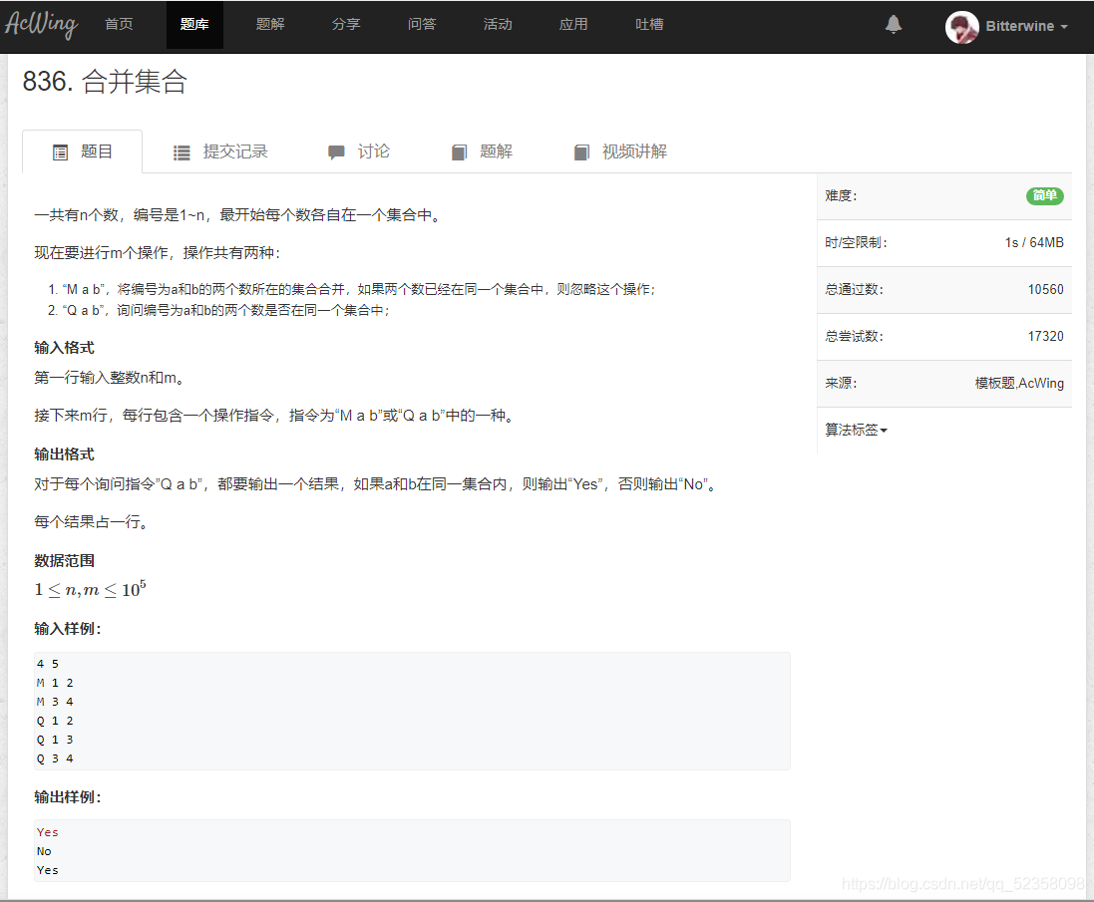The height and width of the screenshot is (902, 1094).
Task: Select 题库 in the navigation bar
Action: (x=194, y=24)
